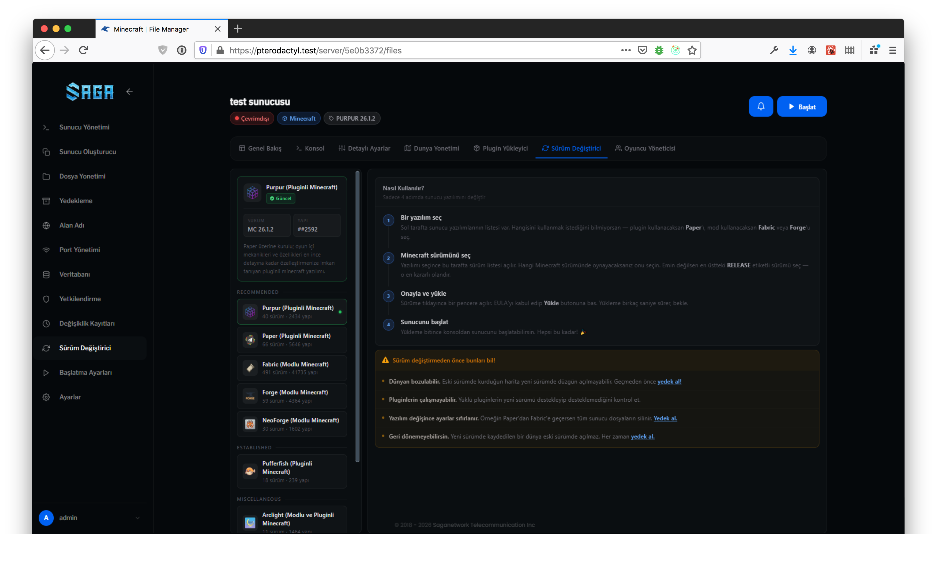Image resolution: width=937 pixels, height=563 pixels.
Task: Click the Arclight software icon
Action: click(250, 523)
